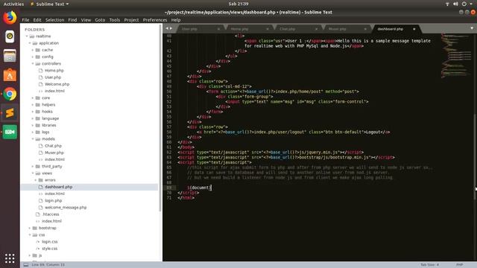
Task: Click the code minimap
Action: pyautogui.click(x=455, y=57)
